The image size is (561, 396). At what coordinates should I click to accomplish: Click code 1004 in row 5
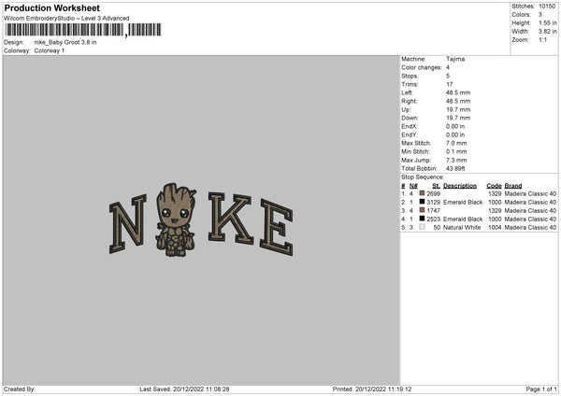click(495, 227)
